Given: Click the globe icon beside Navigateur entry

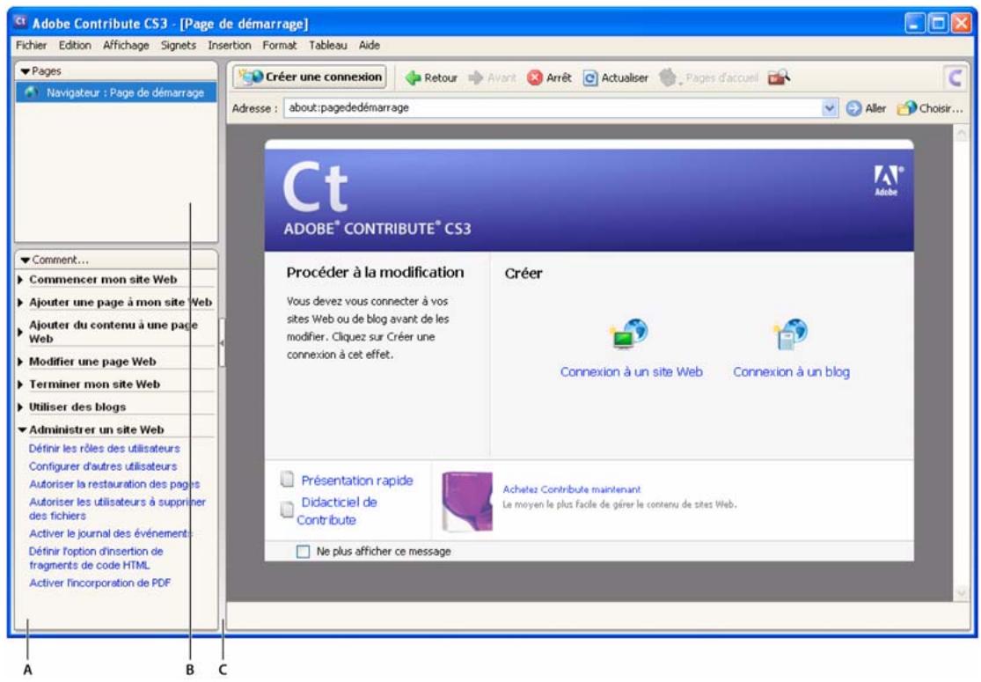Looking at the screenshot, I should pos(31,92).
